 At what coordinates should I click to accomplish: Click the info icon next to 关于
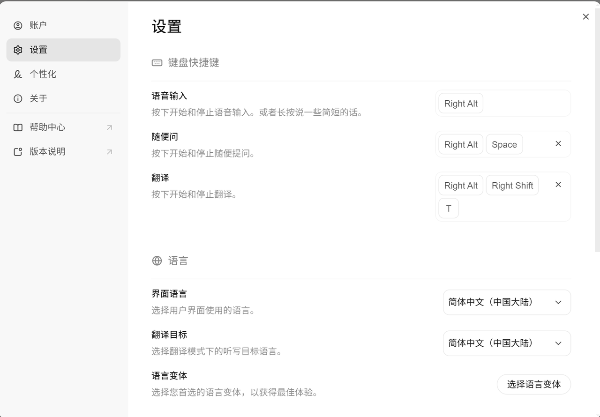(x=18, y=98)
